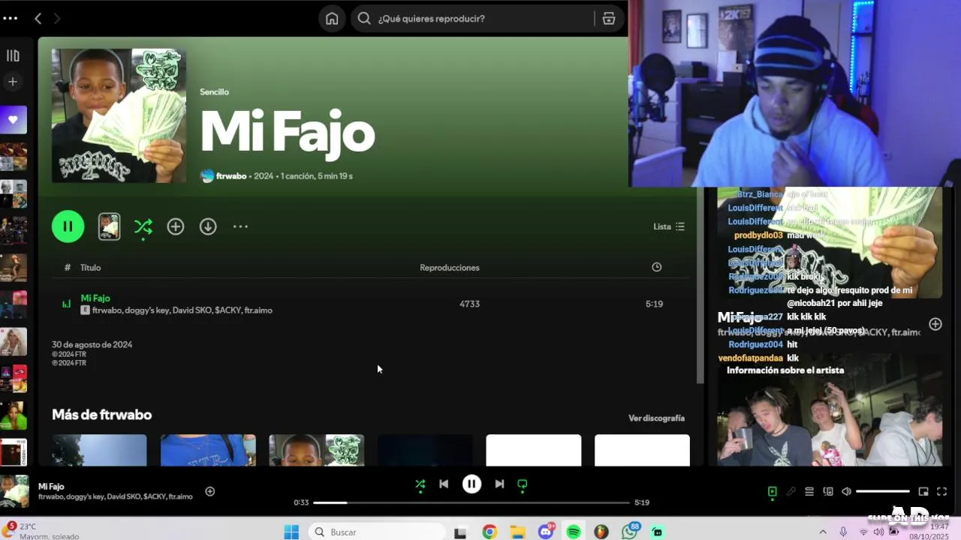961x540 pixels.
Task: Open connect to a device icon
Action: [828, 491]
